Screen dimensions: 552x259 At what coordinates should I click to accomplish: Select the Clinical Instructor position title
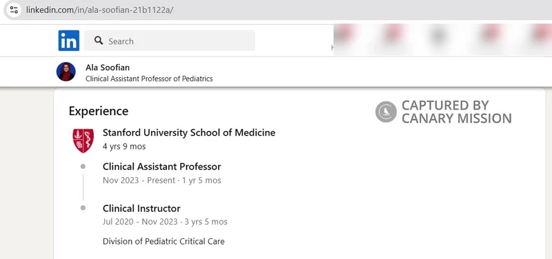click(141, 208)
